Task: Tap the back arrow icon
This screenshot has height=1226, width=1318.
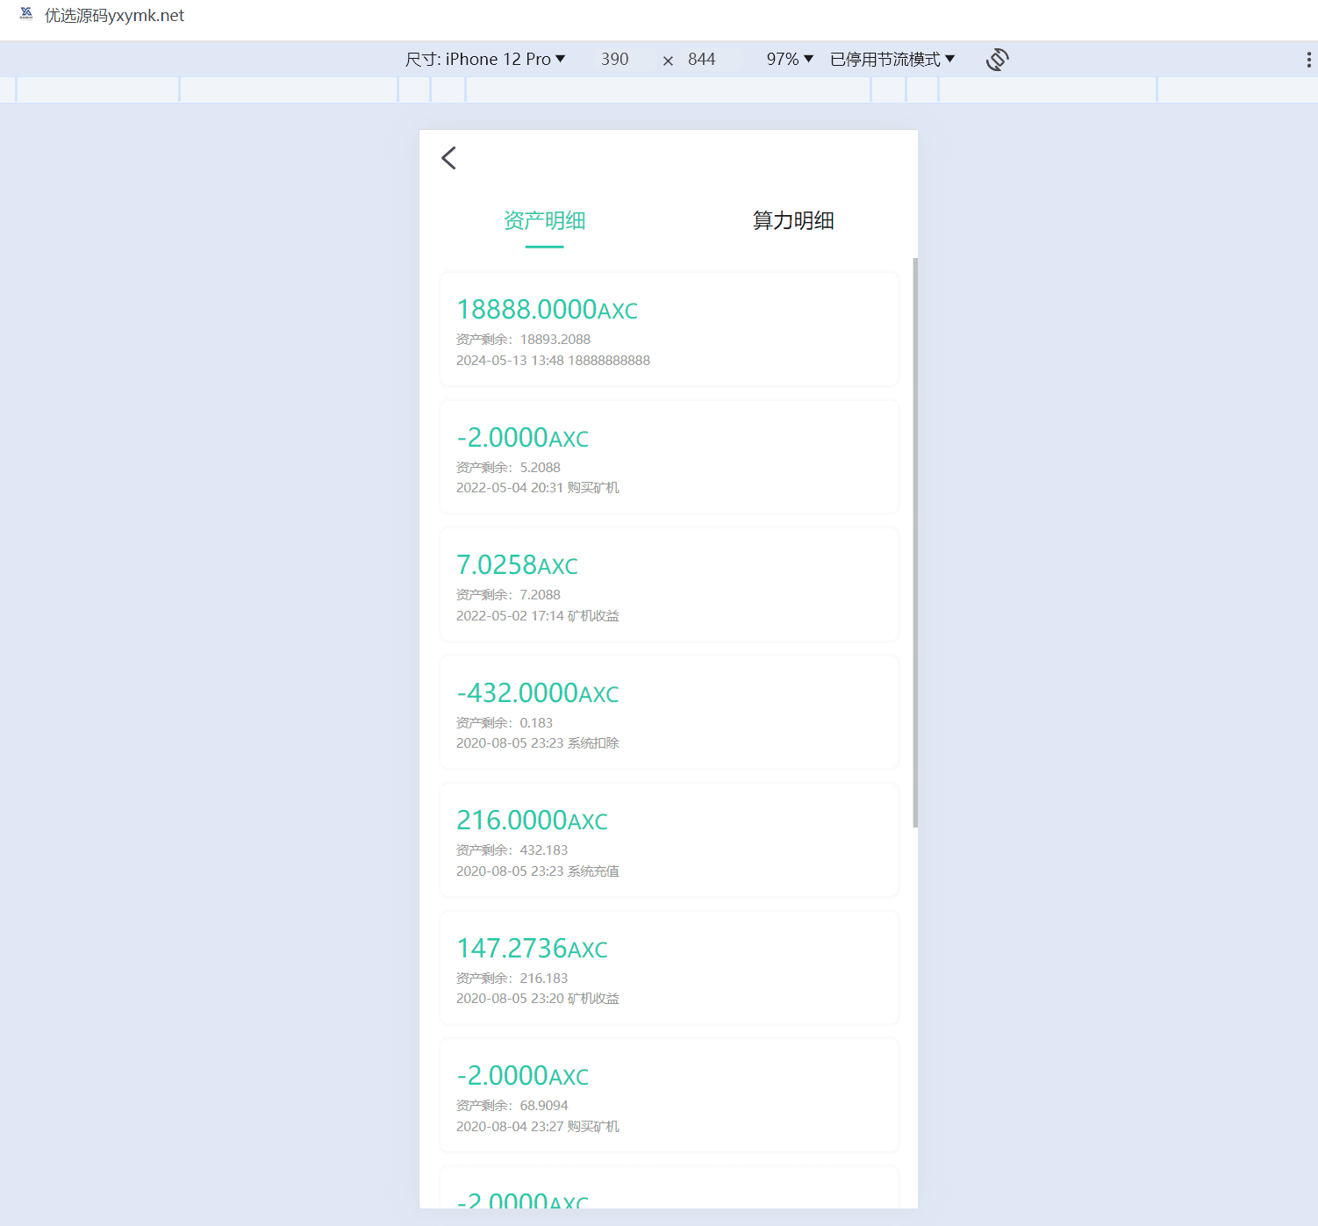Action: pyautogui.click(x=448, y=158)
